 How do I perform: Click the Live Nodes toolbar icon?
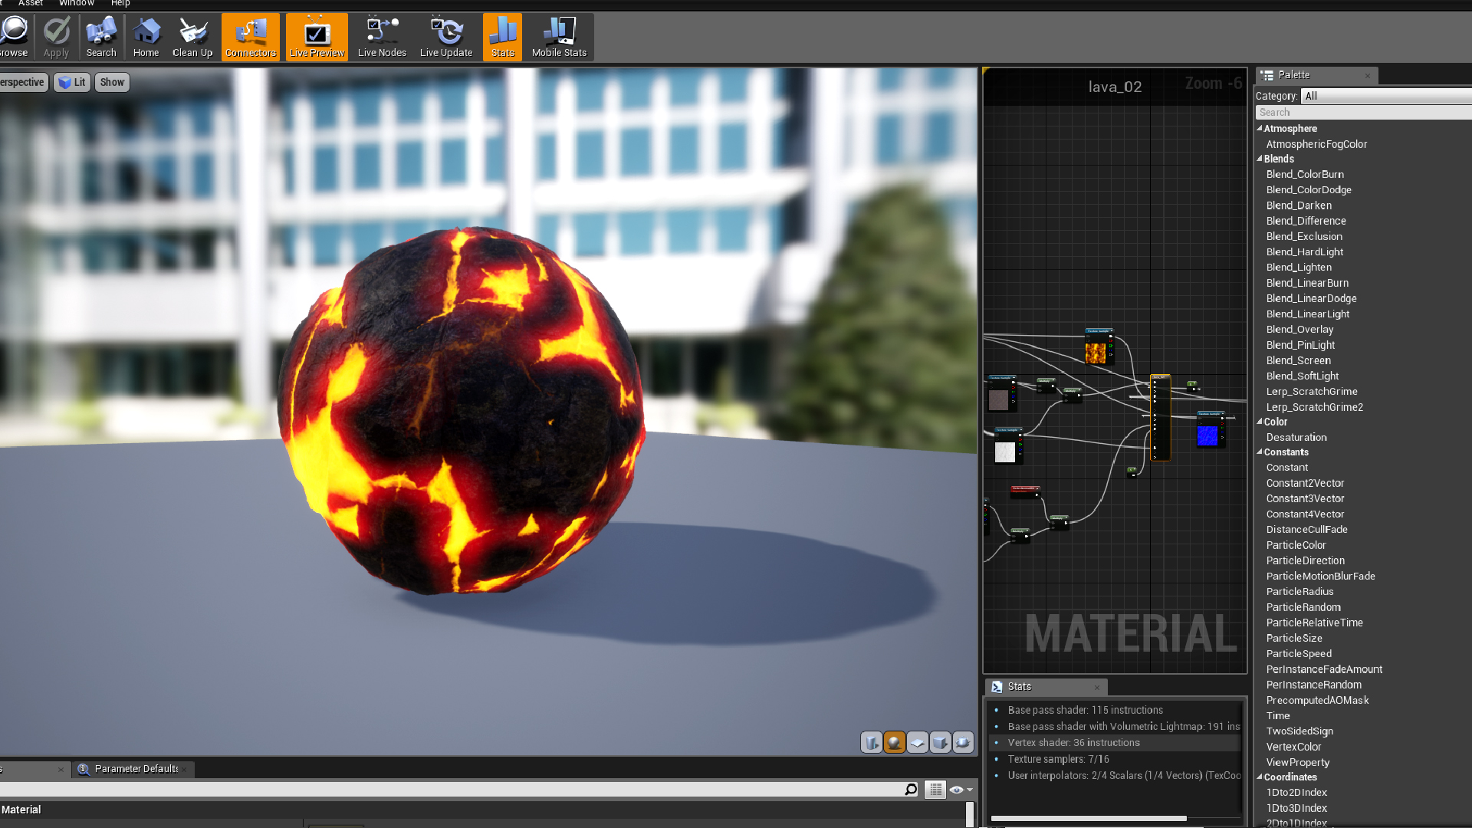pyautogui.click(x=381, y=35)
